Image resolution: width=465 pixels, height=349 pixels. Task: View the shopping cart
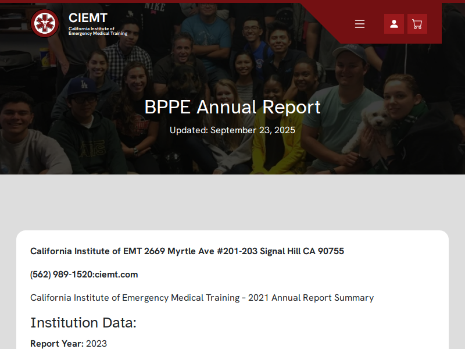pos(417,24)
